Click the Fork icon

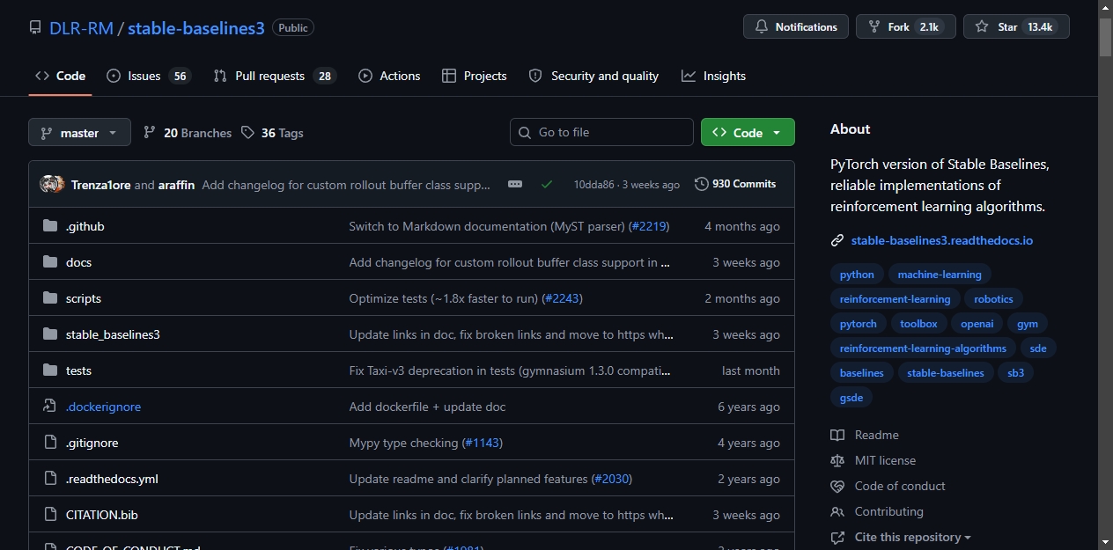[874, 27]
